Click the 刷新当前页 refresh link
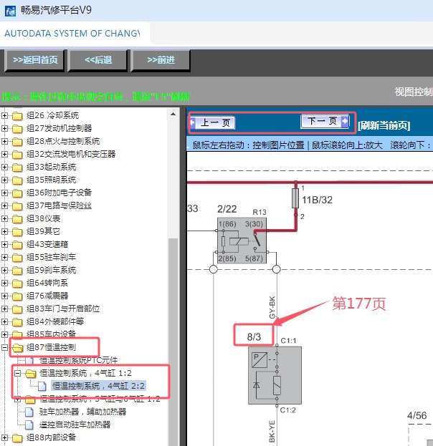The width and height of the screenshot is (433, 446). [x=384, y=125]
